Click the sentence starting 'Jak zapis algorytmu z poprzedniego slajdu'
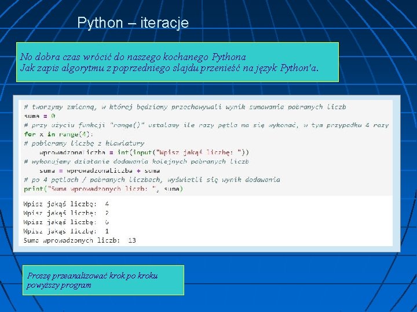This screenshot has width=417, height=312. click(169, 68)
